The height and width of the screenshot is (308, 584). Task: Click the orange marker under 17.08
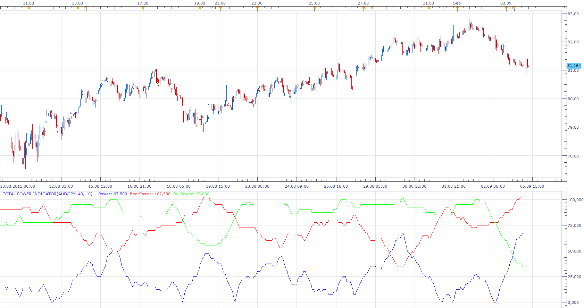(143, 9)
